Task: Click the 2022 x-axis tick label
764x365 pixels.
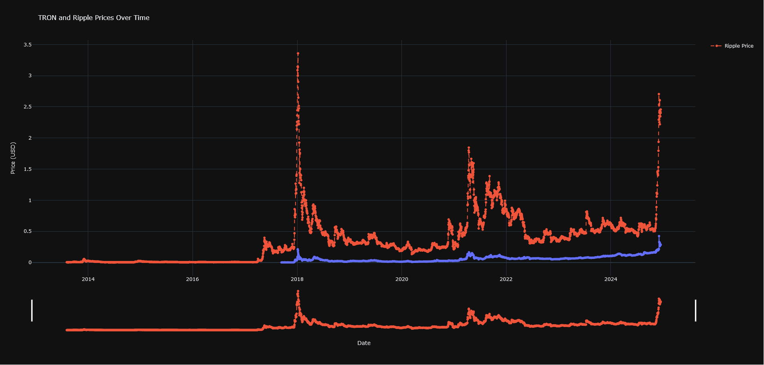Action: pos(506,279)
